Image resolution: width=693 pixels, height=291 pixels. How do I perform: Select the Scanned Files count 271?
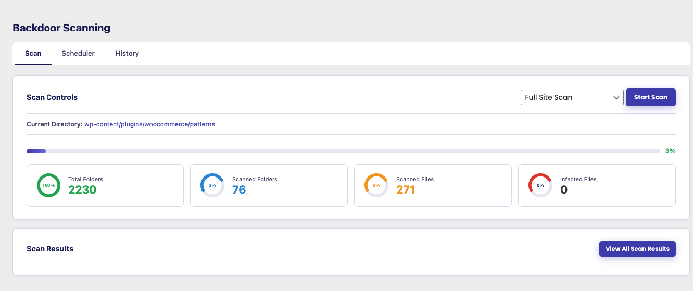click(406, 190)
